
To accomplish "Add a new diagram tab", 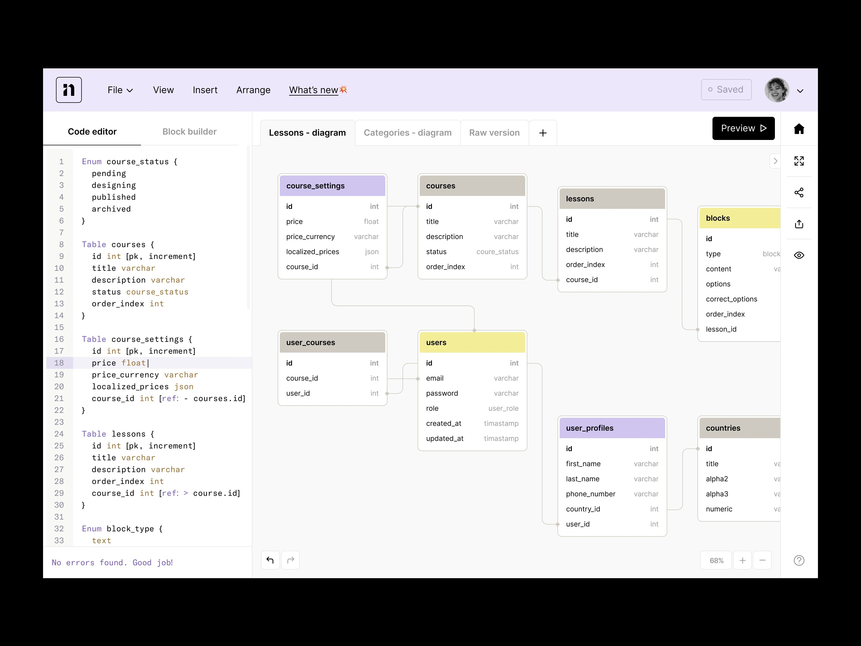I will (543, 133).
